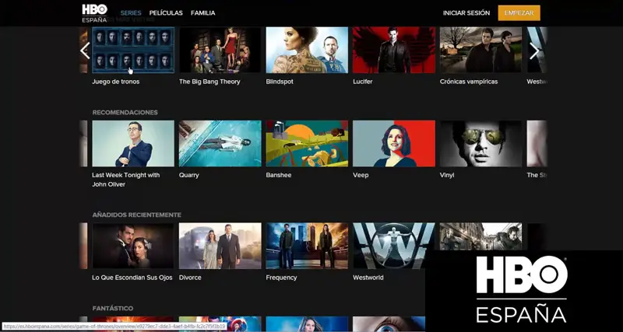Open the Quarry poster
This screenshot has width=623, height=332.
220,144
